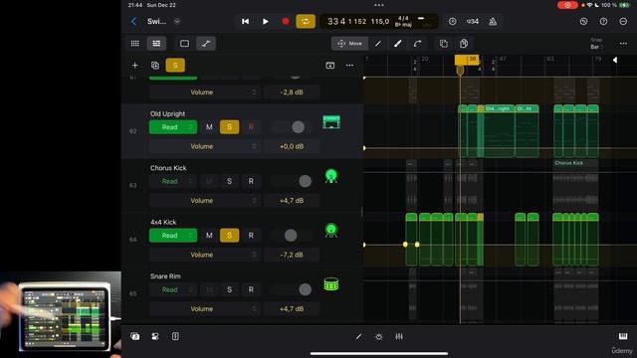
Task: Toggle the automation view button
Action: coord(206,44)
